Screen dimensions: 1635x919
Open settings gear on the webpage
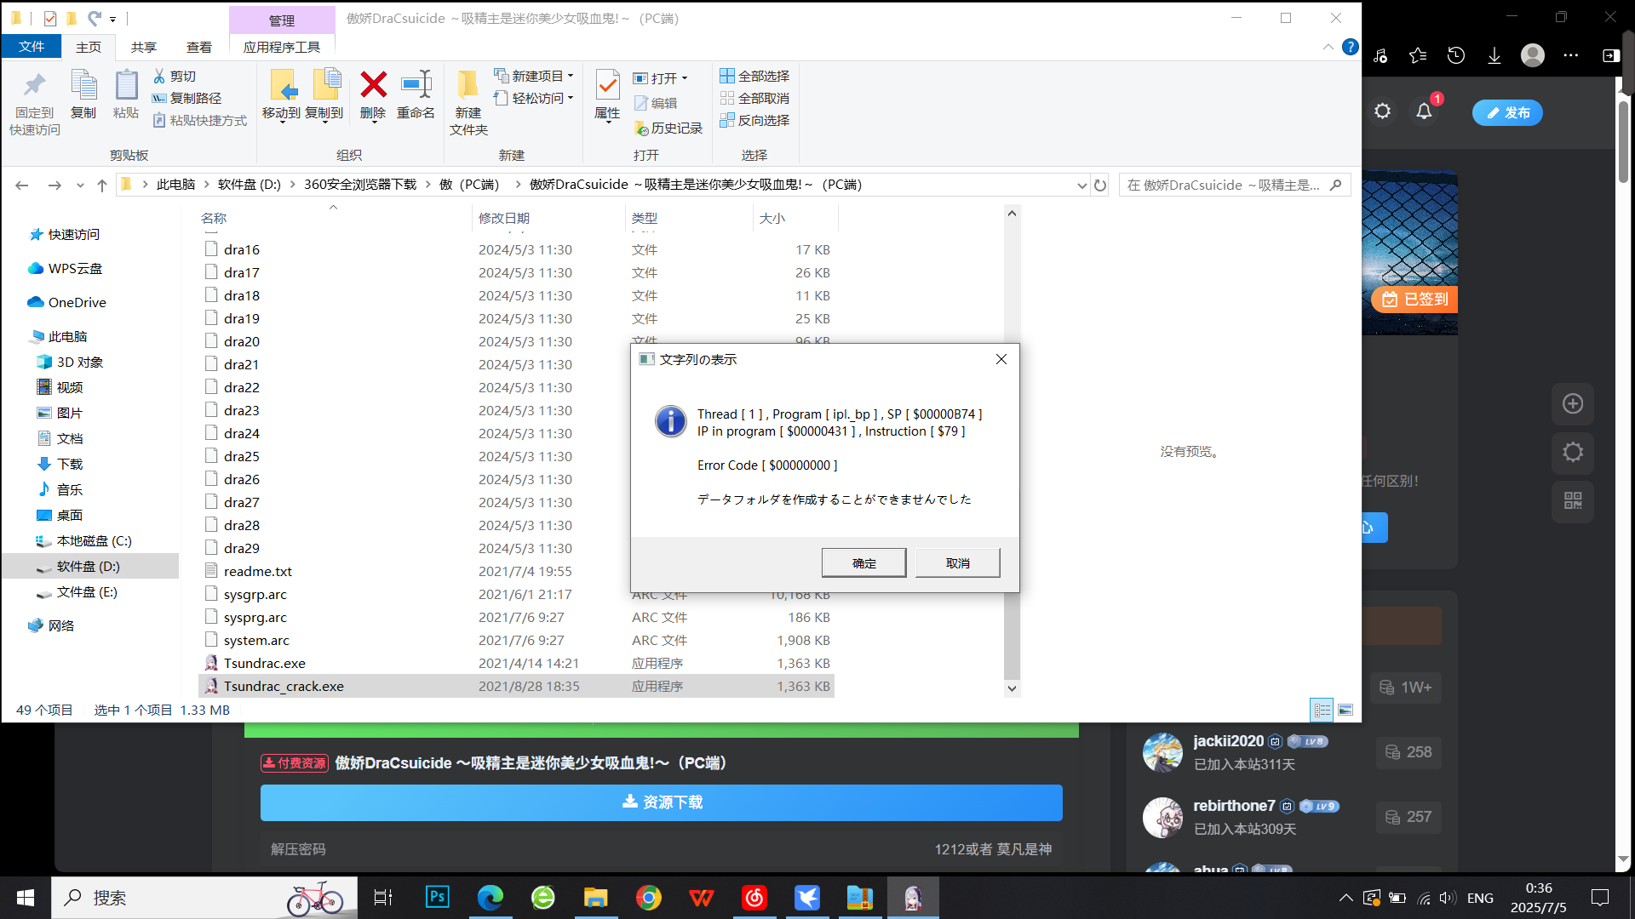click(1382, 111)
